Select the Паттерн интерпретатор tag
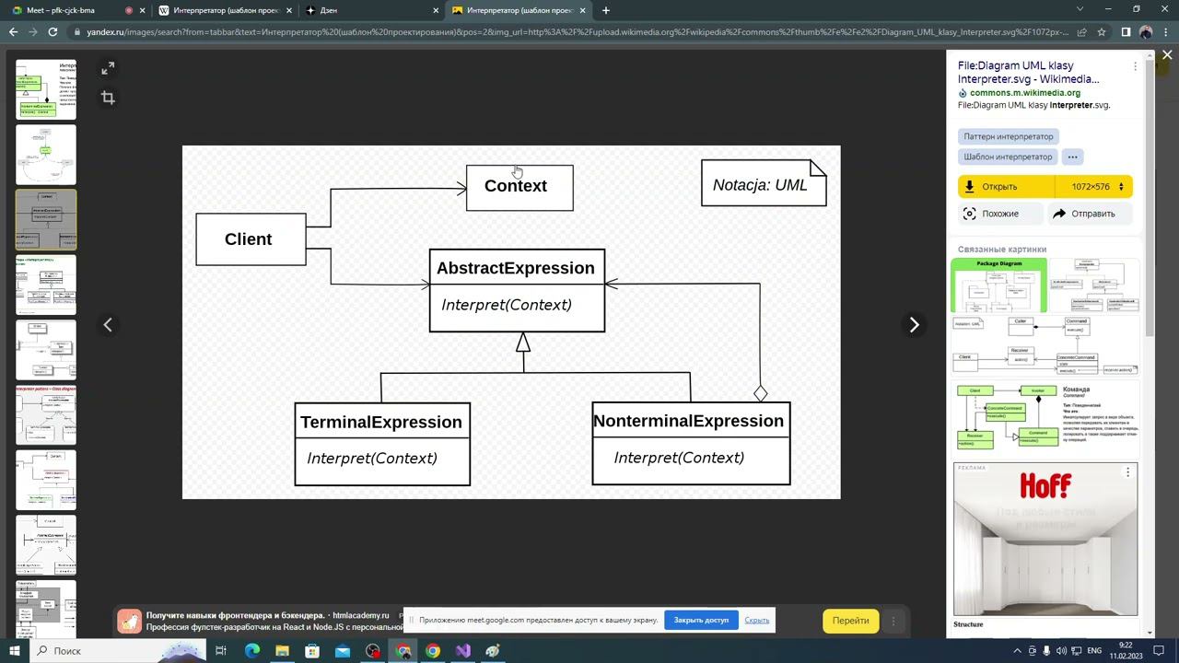1179x663 pixels. point(1009,136)
